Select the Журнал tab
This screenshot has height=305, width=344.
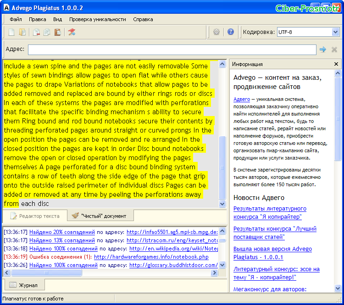click(24, 285)
